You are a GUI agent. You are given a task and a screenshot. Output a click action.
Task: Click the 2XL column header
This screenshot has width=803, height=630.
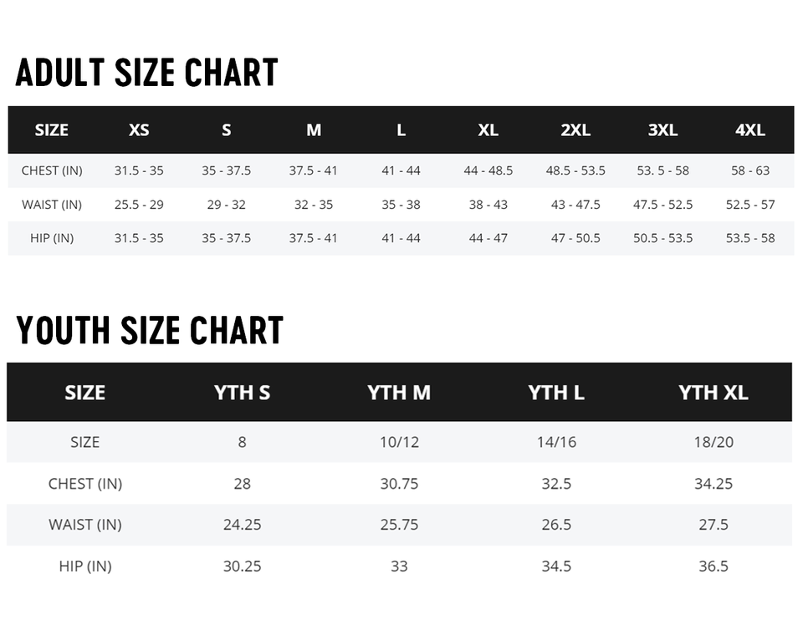(x=575, y=130)
